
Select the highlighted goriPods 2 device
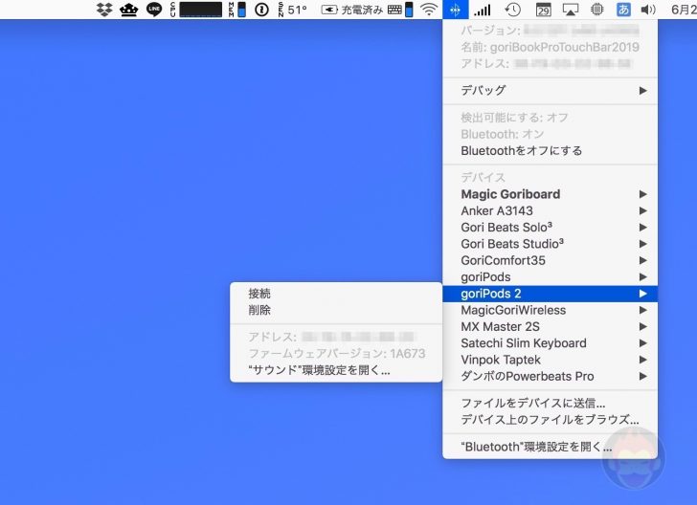(551, 294)
